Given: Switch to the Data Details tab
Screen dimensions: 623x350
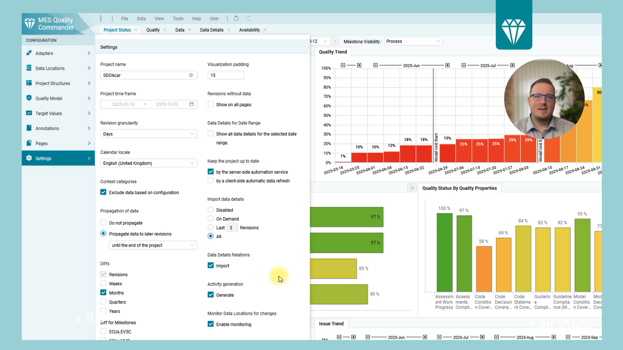Looking at the screenshot, I should (212, 30).
